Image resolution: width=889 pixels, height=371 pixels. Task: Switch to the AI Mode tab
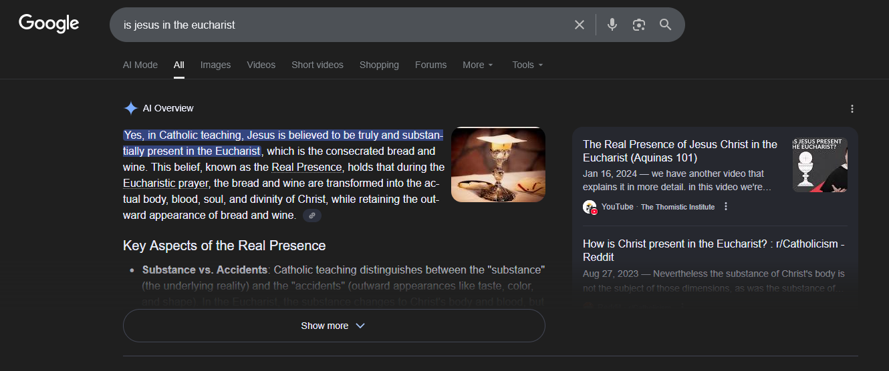(x=140, y=65)
